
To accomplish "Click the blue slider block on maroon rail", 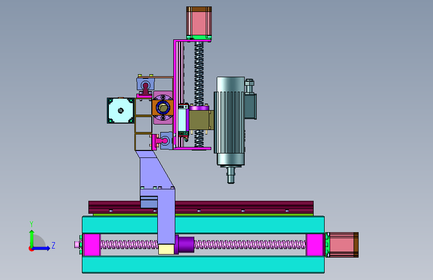I will pyautogui.click(x=149, y=202).
